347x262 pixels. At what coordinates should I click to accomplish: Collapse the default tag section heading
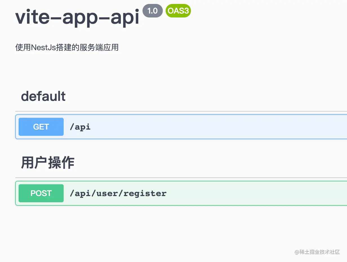point(43,96)
